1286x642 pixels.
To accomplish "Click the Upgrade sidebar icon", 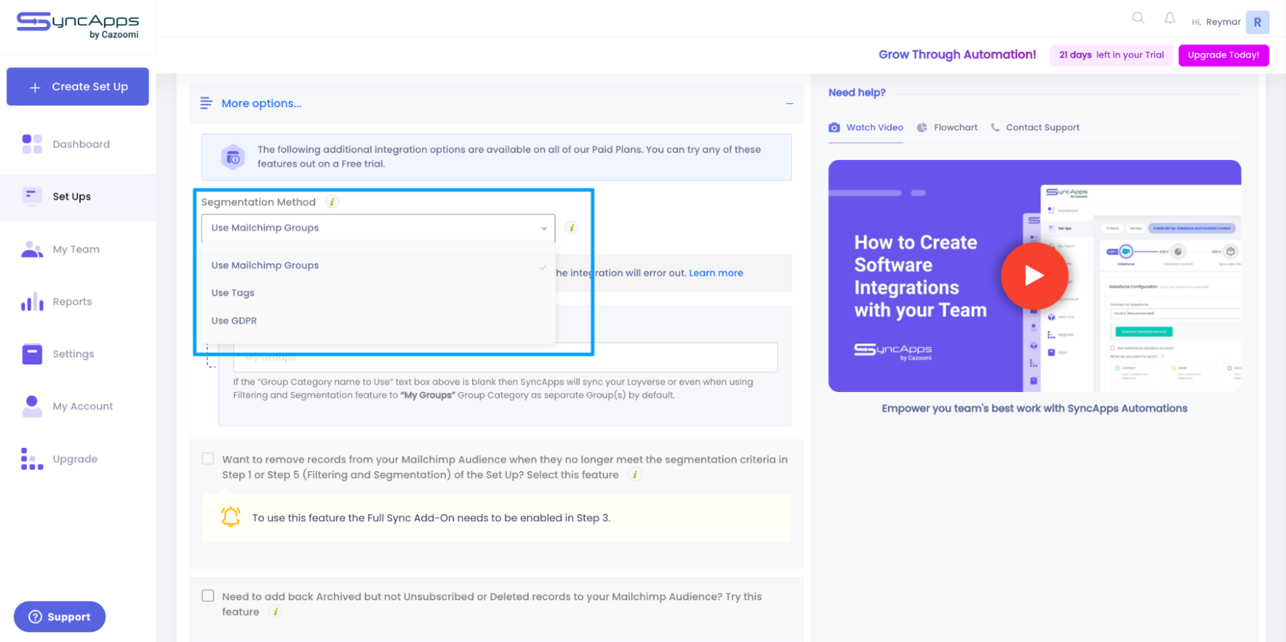I will tap(32, 459).
